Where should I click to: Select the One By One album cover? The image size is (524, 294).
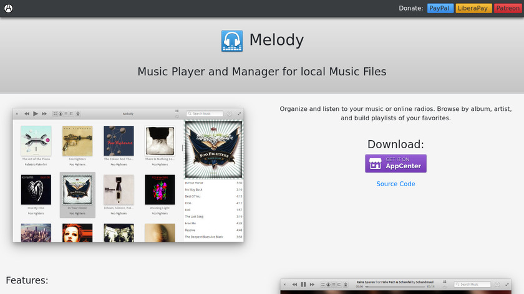click(x=36, y=189)
